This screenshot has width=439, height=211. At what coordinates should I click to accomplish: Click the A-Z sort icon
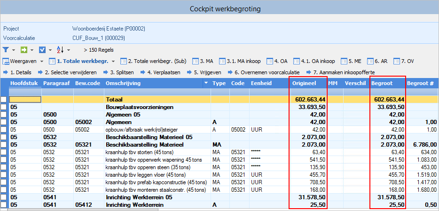[x=60, y=50]
